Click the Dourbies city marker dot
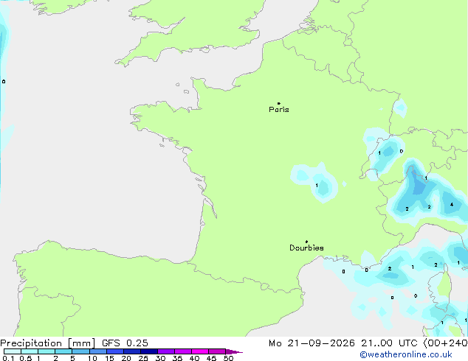The image size is (468, 361). click(306, 242)
